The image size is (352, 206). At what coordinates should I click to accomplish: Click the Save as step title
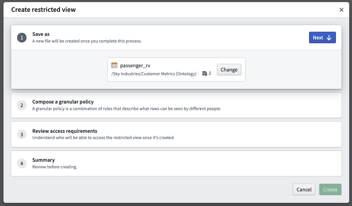click(41, 34)
